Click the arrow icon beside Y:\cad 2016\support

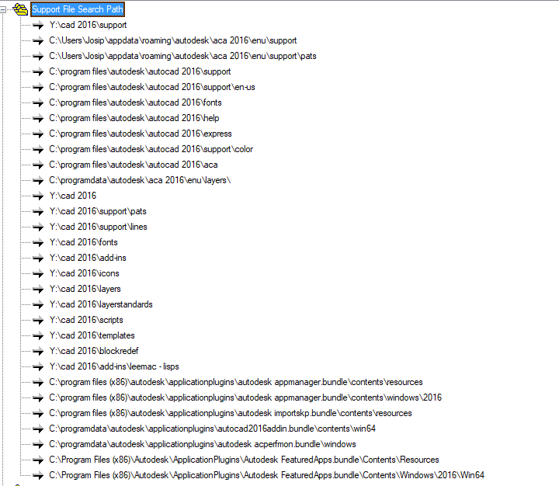pyautogui.click(x=38, y=26)
